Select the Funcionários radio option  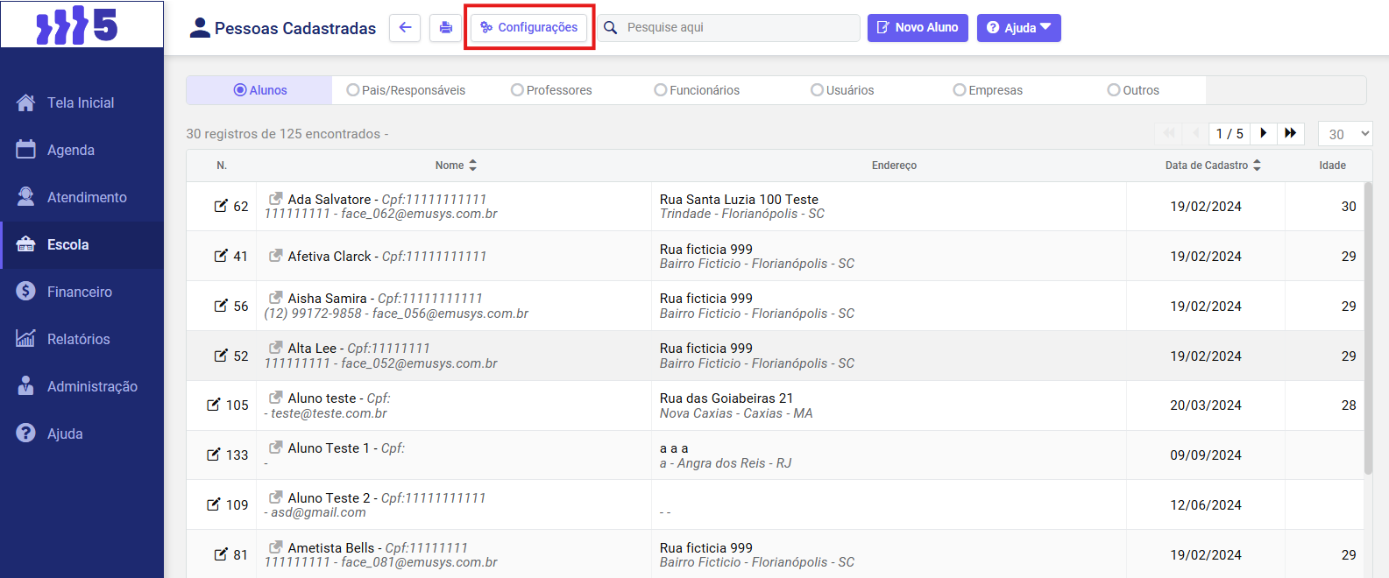coord(661,90)
